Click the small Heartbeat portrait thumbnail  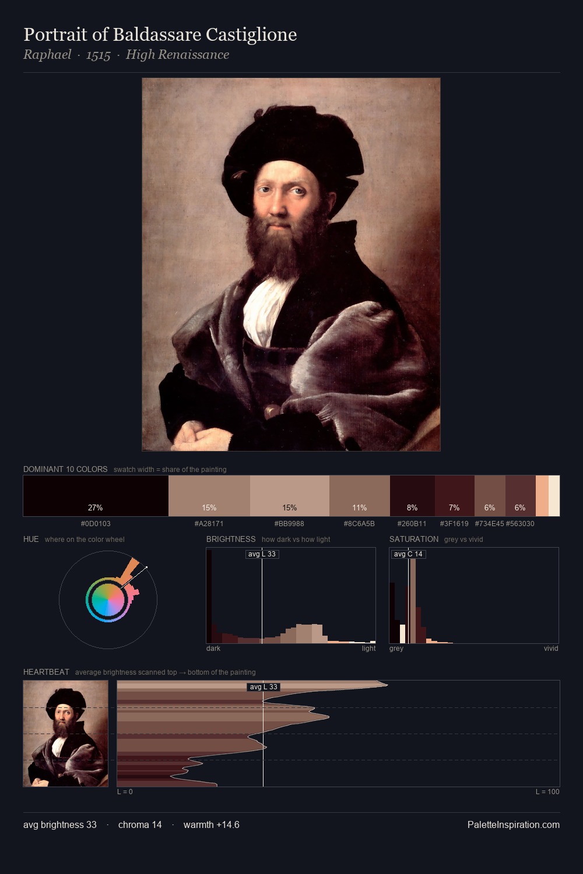[x=65, y=734]
